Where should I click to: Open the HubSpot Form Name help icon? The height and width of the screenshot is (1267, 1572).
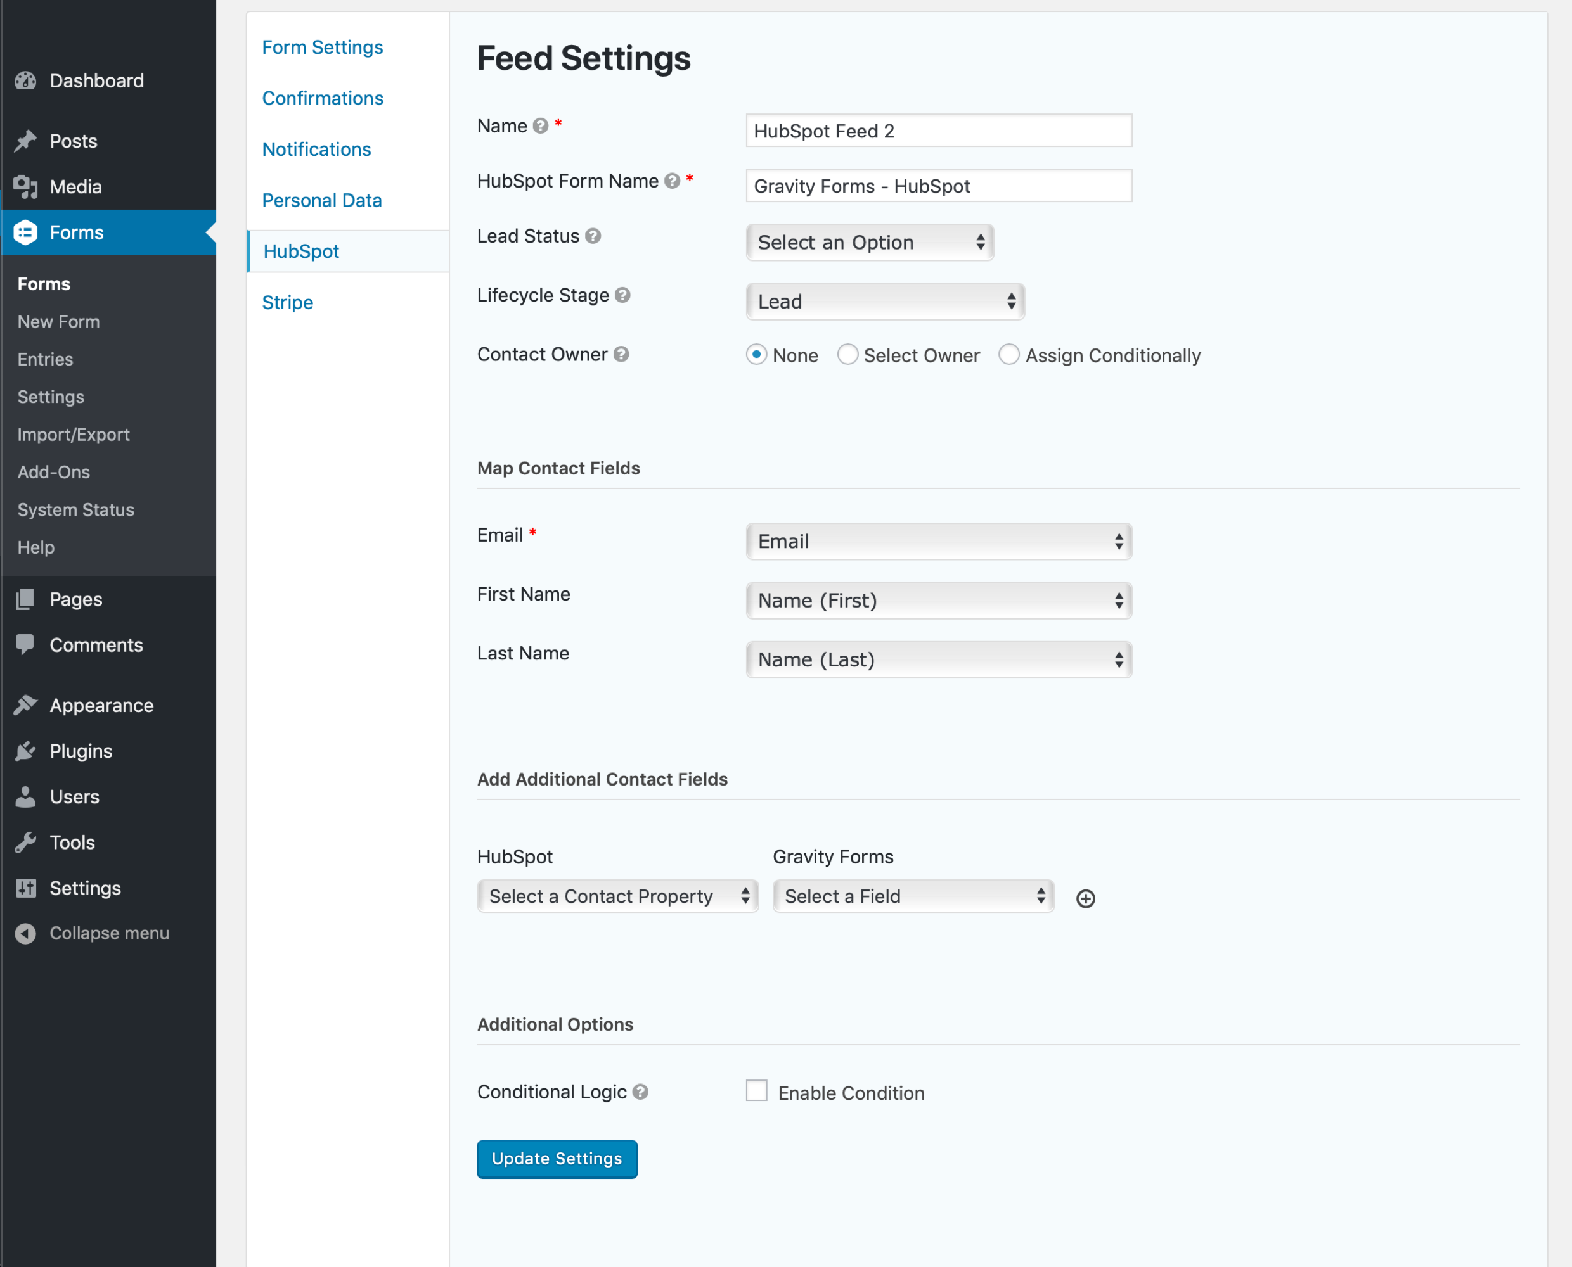pos(673,181)
